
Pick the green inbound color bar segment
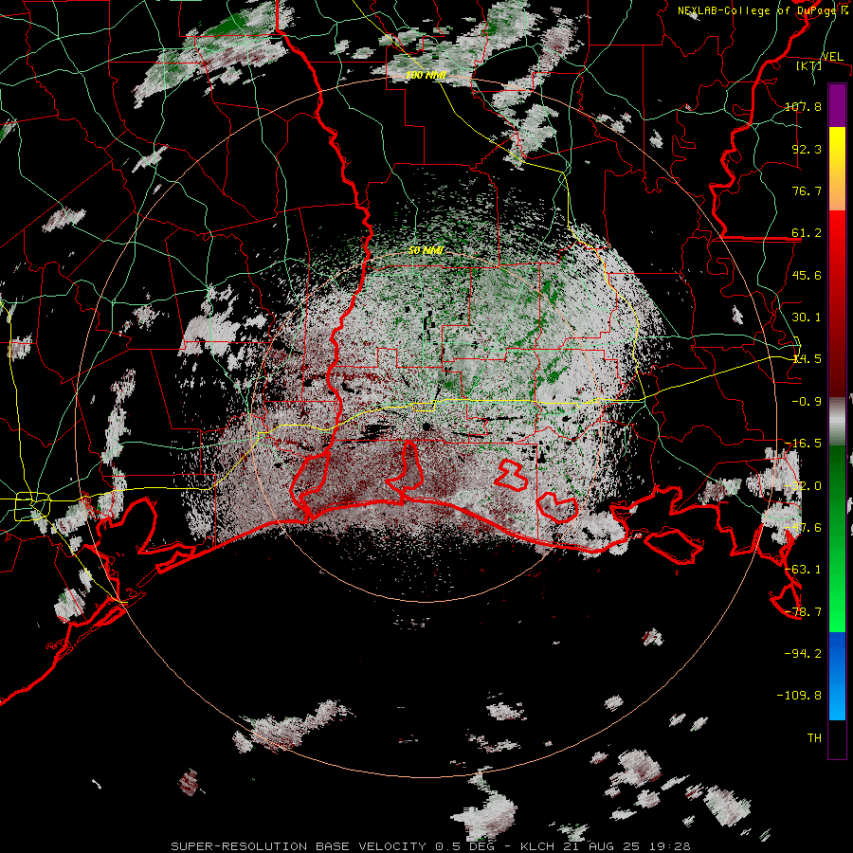[x=837, y=538]
